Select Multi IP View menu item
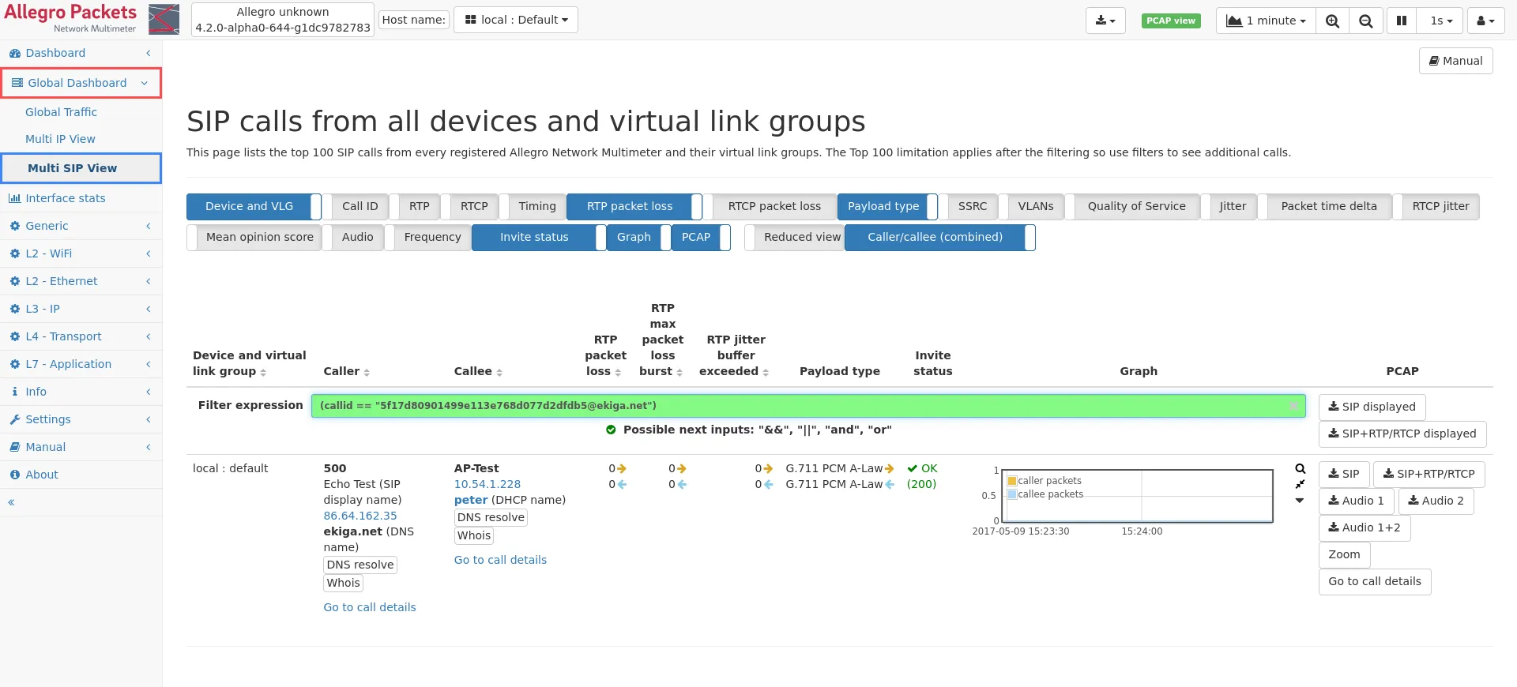 (x=60, y=139)
